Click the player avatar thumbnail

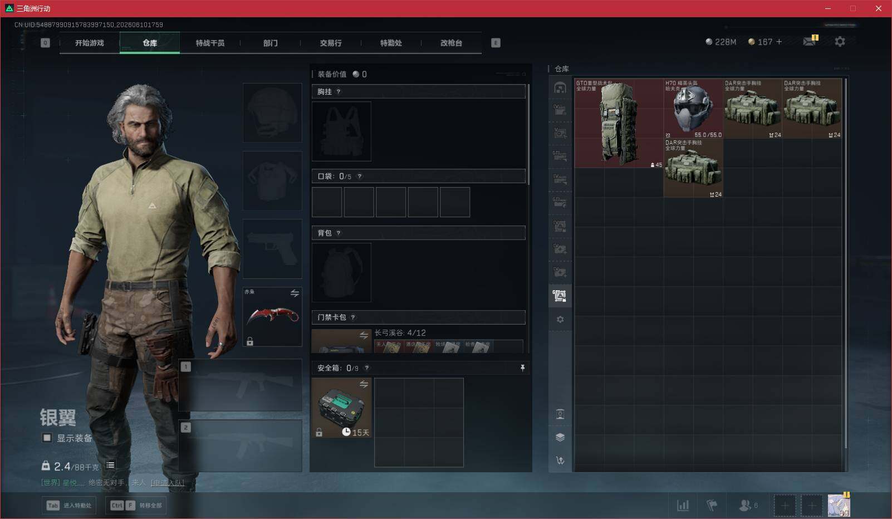(839, 505)
